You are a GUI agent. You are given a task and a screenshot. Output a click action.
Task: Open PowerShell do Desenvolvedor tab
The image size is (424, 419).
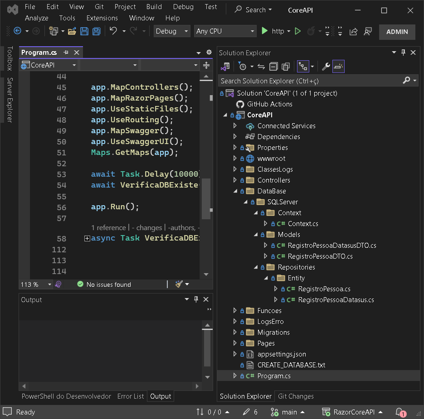(66, 396)
